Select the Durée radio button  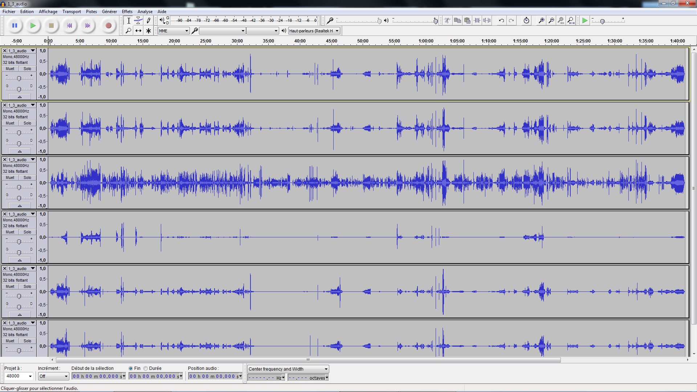pyautogui.click(x=146, y=368)
